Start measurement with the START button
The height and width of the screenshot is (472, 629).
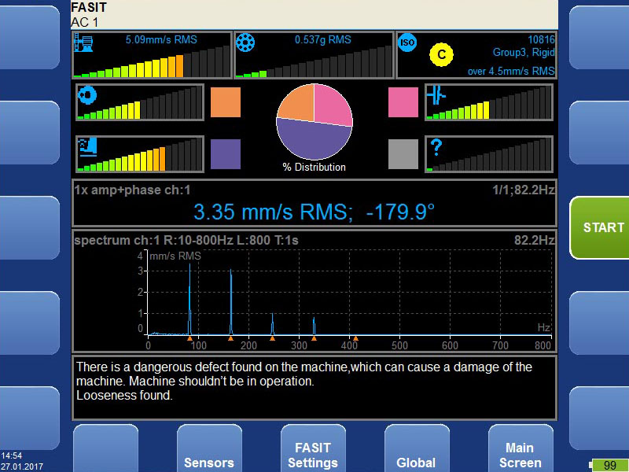599,227
